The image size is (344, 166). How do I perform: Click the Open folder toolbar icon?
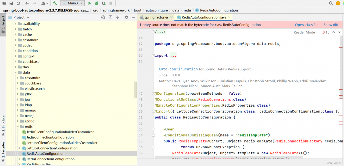coord(4,3)
